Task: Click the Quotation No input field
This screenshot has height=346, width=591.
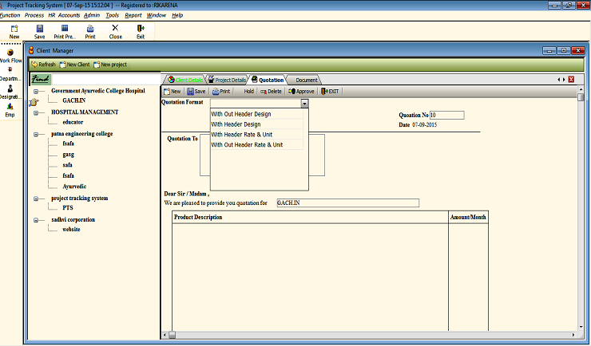Action: 446,115
